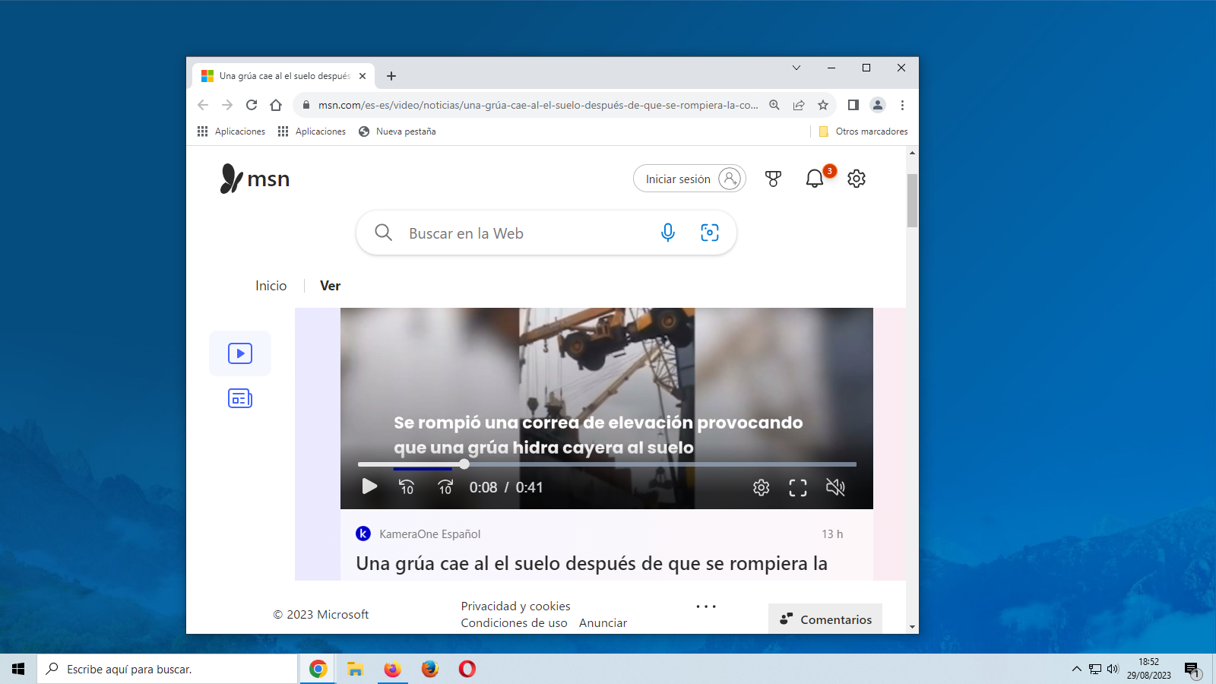Share this page icon

799,105
